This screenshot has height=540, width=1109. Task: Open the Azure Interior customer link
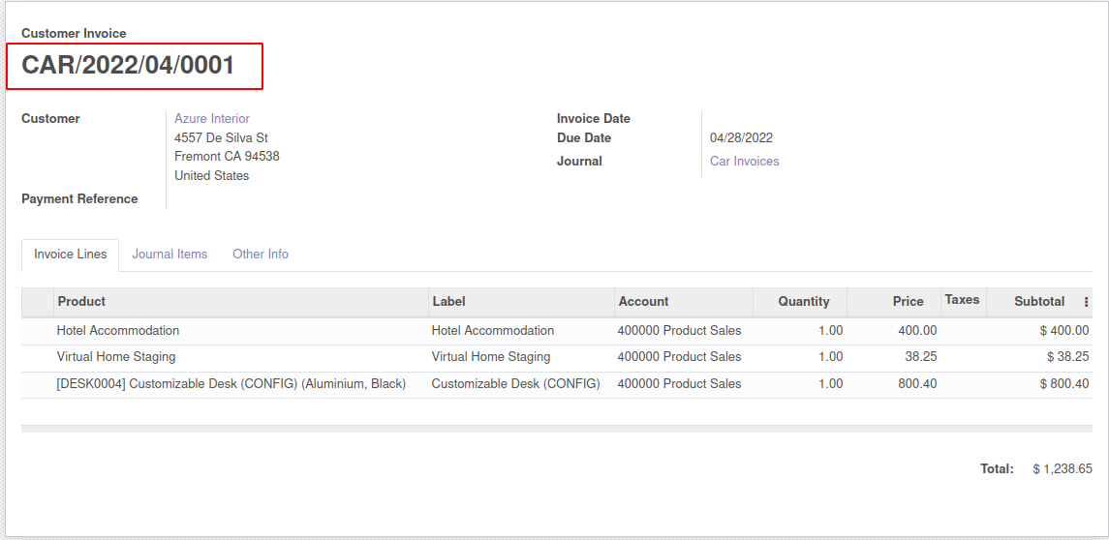[x=212, y=118]
